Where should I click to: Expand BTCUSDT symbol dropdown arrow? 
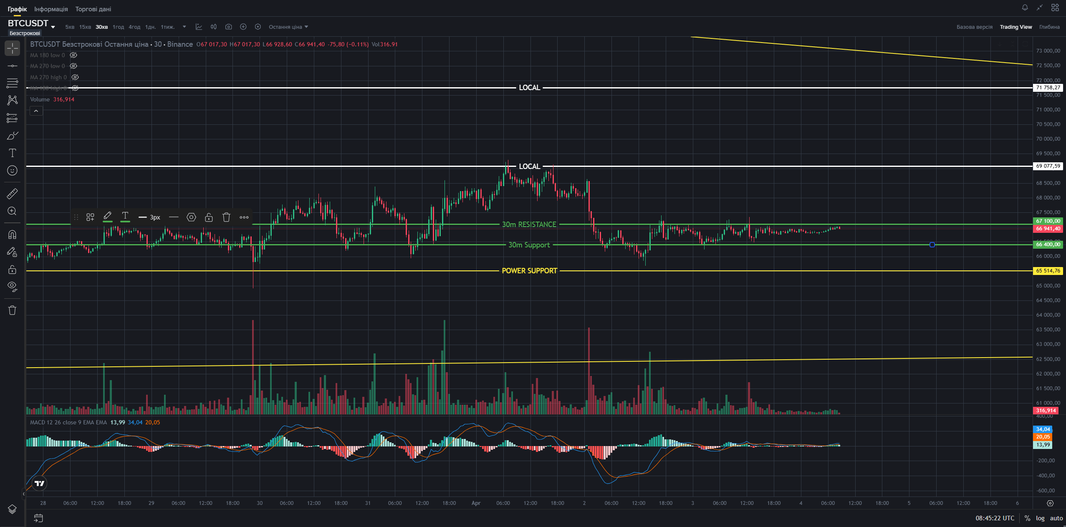tap(53, 27)
